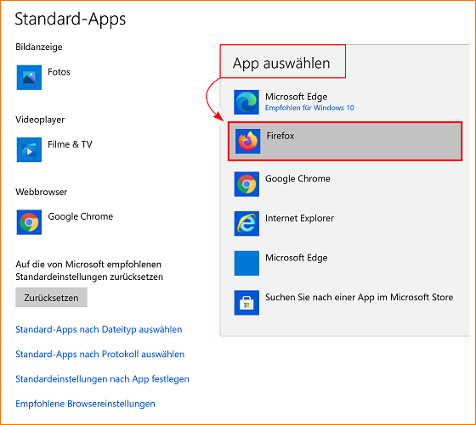Open Standard-Apps nach Protokoll auswählen link

[x=100, y=355]
